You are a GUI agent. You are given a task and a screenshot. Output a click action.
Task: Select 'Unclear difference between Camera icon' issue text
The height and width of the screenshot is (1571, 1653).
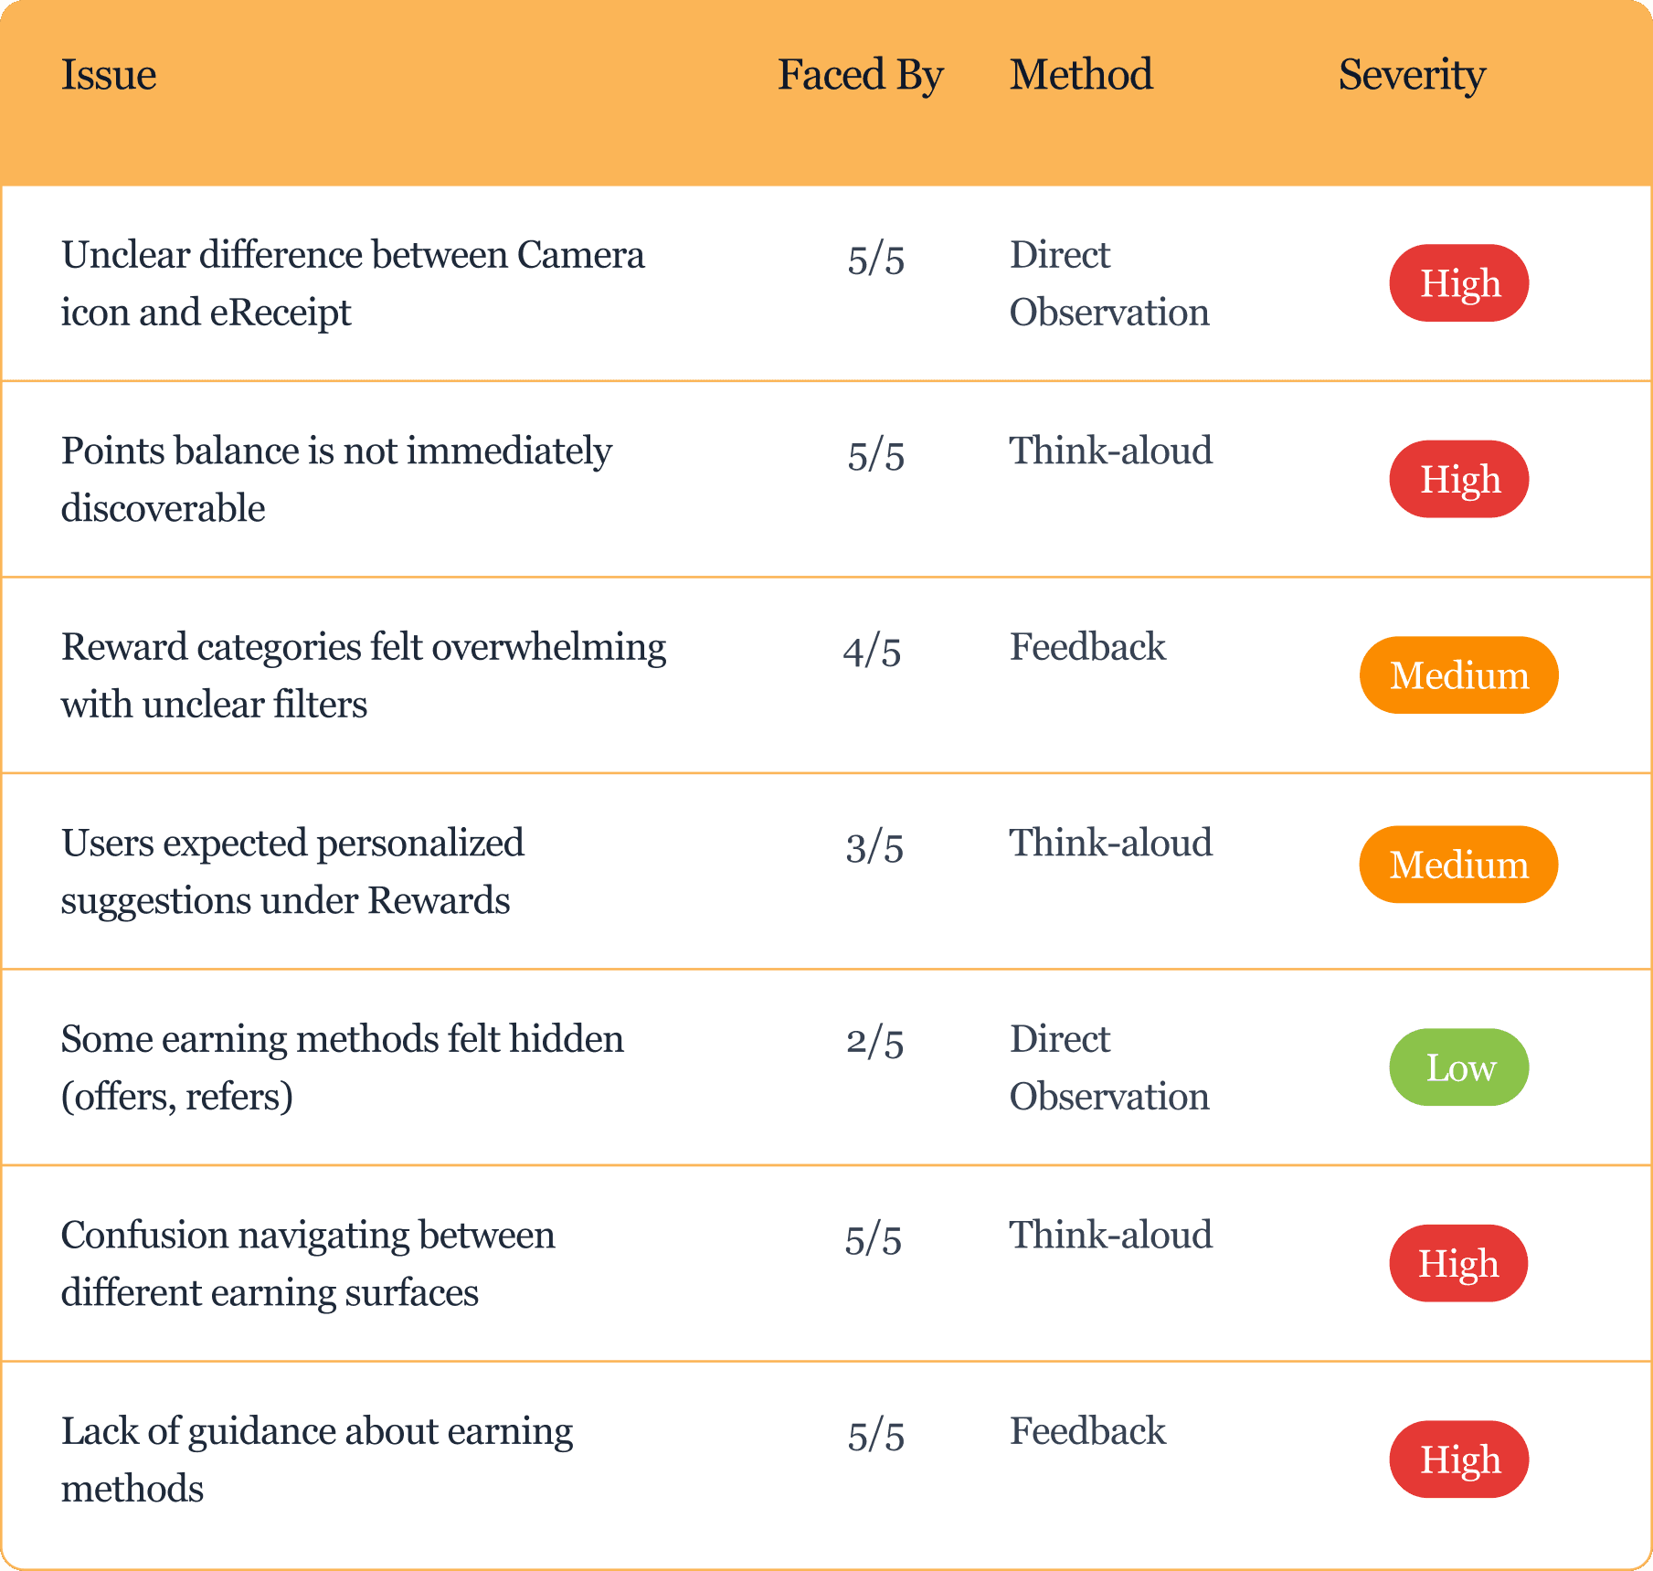pyautogui.click(x=353, y=283)
